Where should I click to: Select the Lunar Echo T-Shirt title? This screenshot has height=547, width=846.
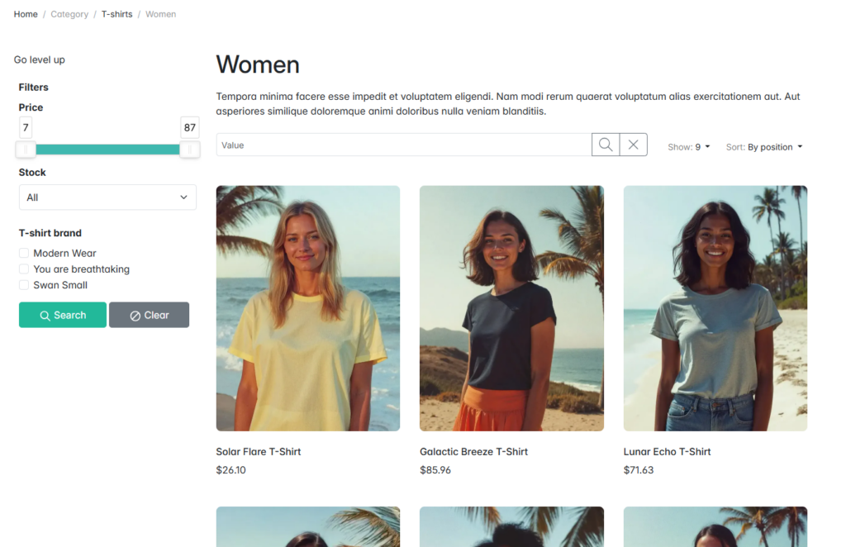[667, 452]
